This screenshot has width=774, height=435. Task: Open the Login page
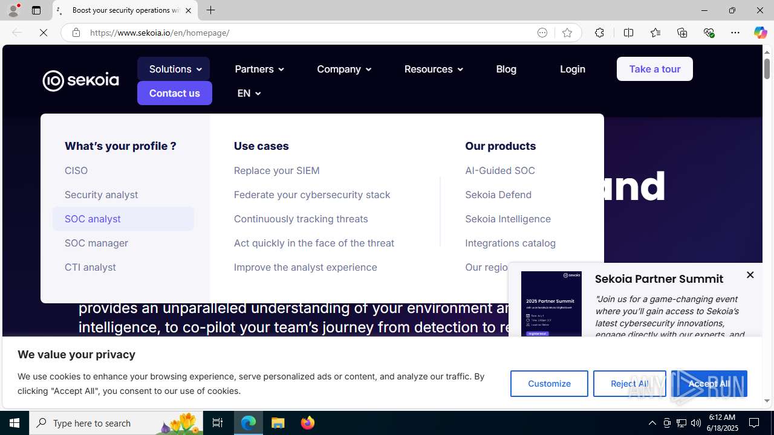[572, 69]
